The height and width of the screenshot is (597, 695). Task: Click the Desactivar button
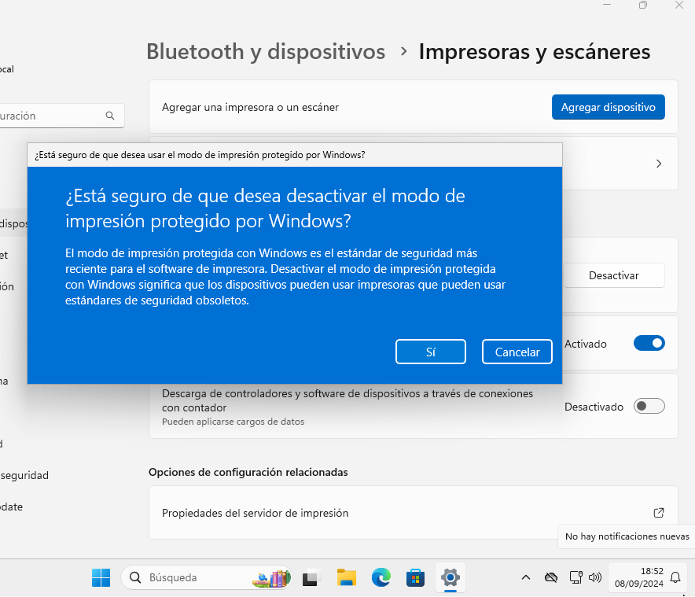[x=614, y=275]
